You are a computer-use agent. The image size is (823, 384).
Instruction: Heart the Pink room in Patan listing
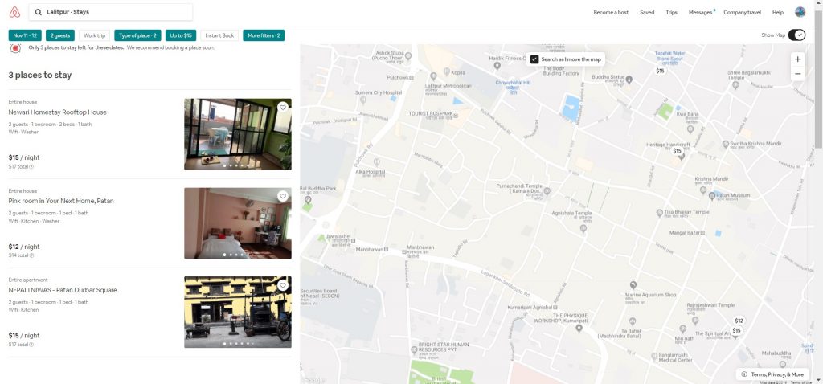pyautogui.click(x=283, y=196)
